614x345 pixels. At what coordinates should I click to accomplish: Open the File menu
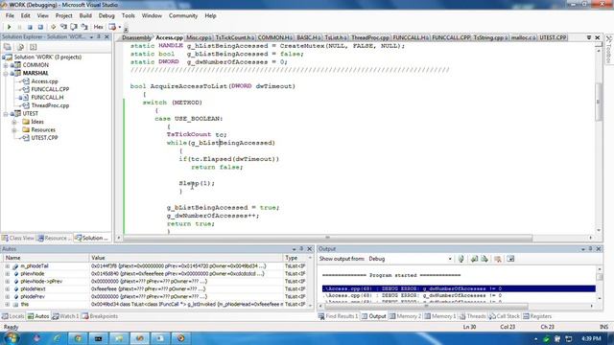pos(10,15)
